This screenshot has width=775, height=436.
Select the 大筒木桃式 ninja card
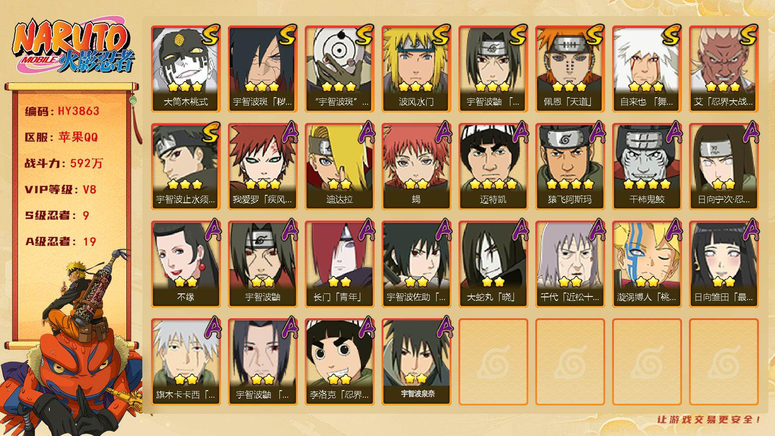[x=186, y=68]
